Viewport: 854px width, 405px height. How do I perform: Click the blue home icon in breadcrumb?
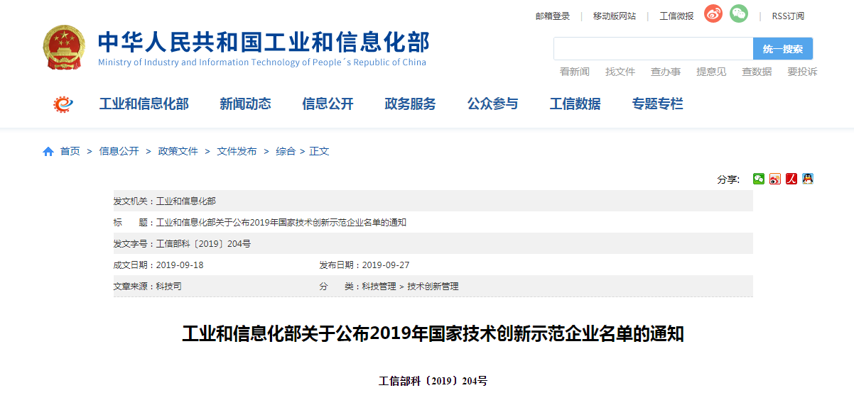point(48,152)
